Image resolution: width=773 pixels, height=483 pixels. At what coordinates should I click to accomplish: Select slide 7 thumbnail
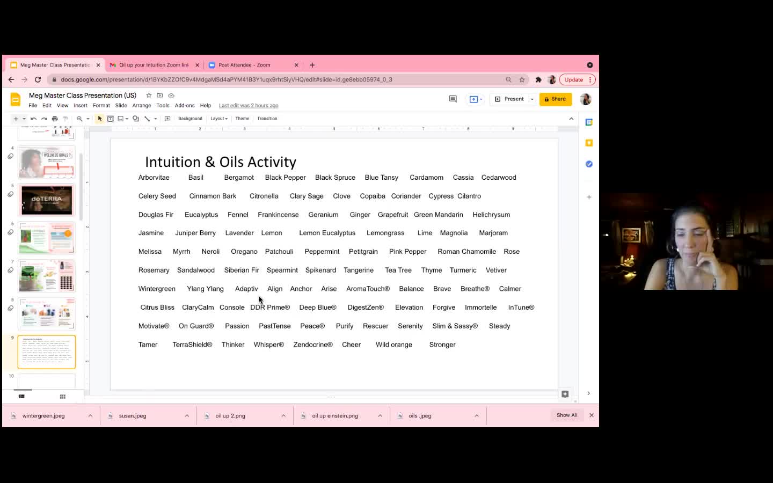pos(47,276)
